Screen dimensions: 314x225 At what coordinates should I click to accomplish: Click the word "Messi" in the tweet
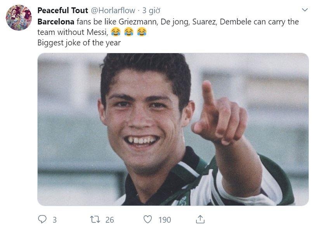point(97,32)
